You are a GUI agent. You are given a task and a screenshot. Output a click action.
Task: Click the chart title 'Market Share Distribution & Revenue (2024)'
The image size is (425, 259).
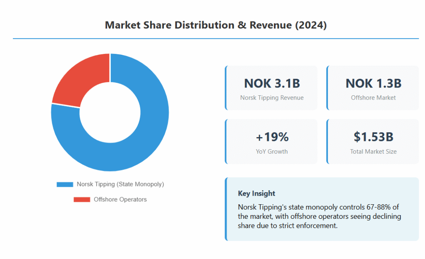click(216, 25)
